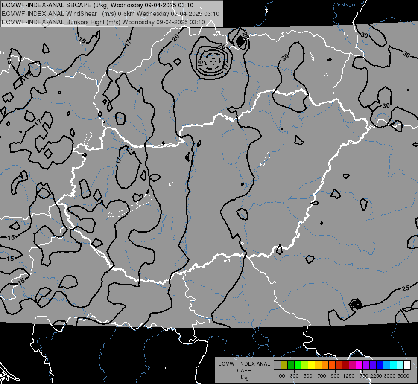Click the 100 legend value
The width and height of the screenshot is (418, 384).
[x=281, y=376]
